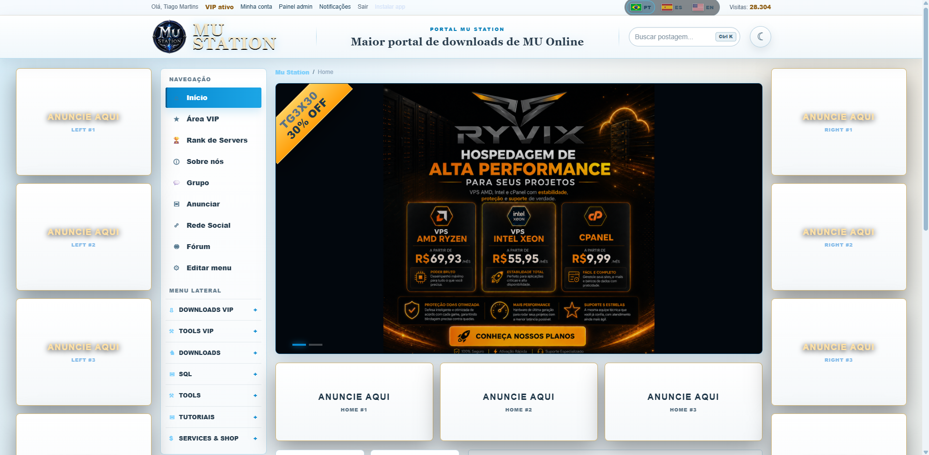Screen dimensions: 929x455
Task: Expand the SQL section with plus
Action: click(255, 374)
